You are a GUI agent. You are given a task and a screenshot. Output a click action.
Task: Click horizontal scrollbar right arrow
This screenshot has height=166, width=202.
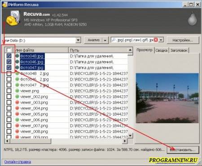click(x=125, y=141)
